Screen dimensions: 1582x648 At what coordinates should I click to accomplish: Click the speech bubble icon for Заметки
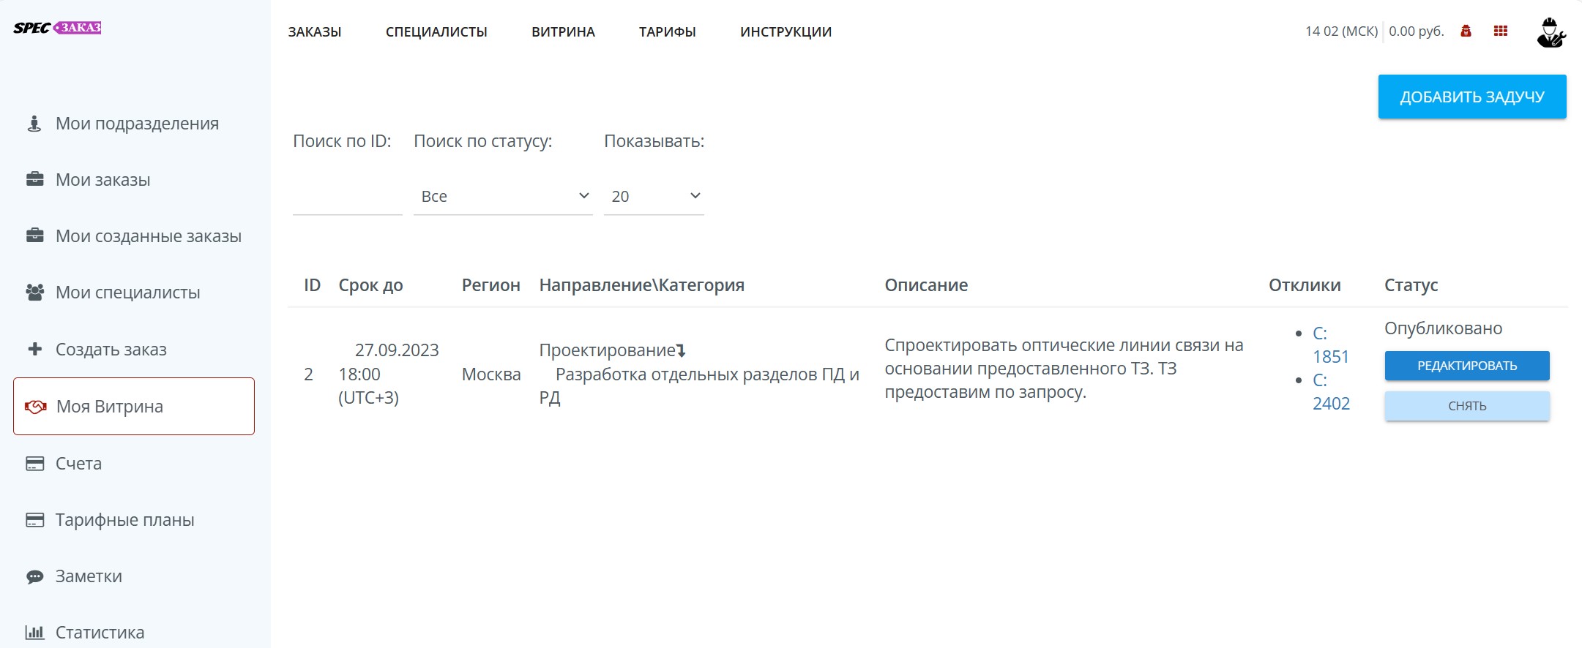tap(34, 576)
